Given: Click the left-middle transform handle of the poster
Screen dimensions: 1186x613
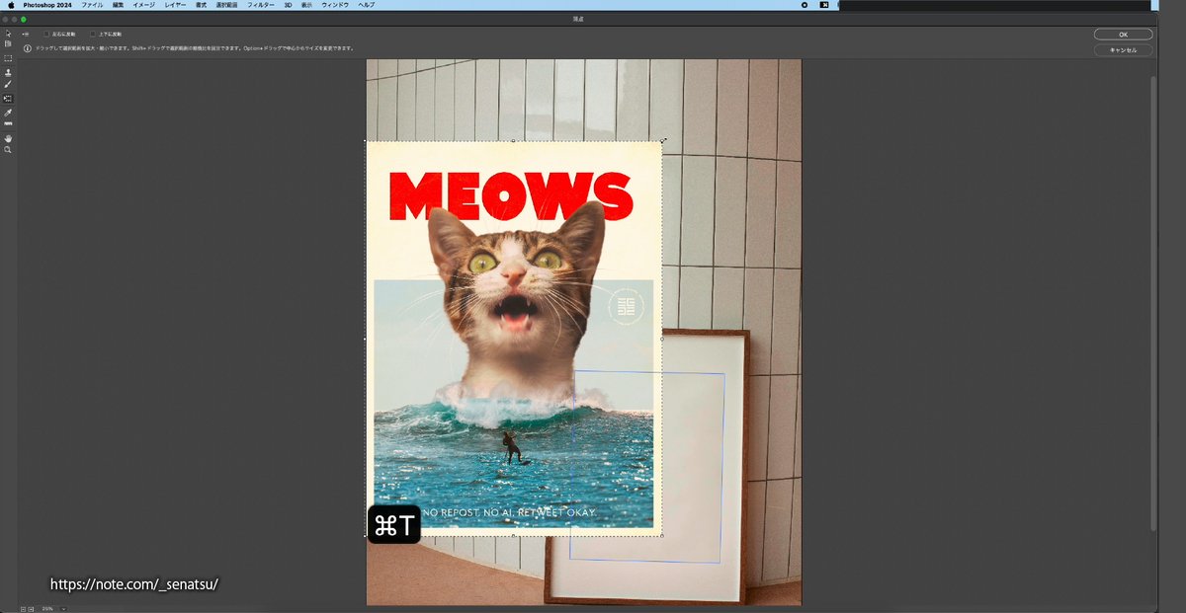Looking at the screenshot, I should click(366, 339).
